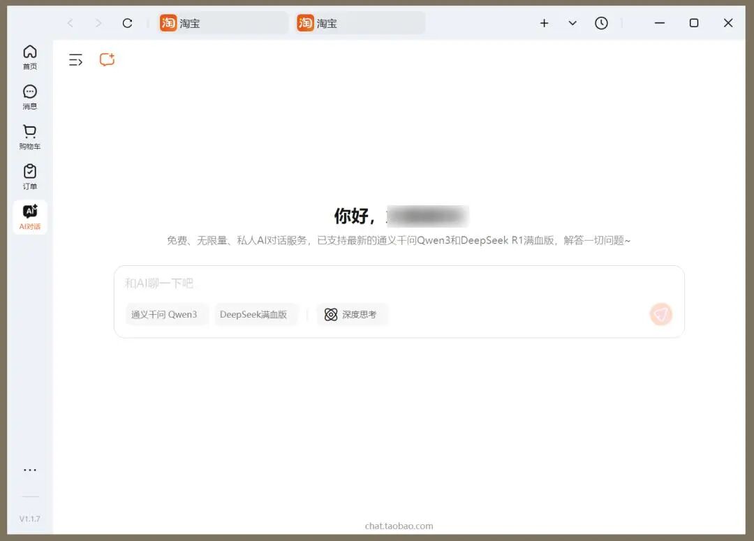
Task: Toggle 深度思考 deep thinking mode
Action: coord(353,314)
